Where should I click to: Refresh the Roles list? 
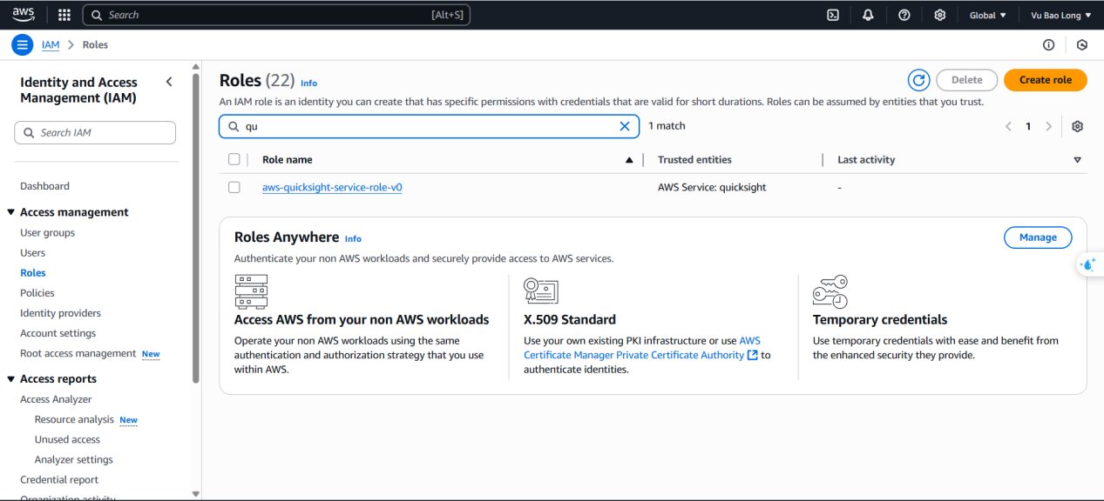coord(919,80)
